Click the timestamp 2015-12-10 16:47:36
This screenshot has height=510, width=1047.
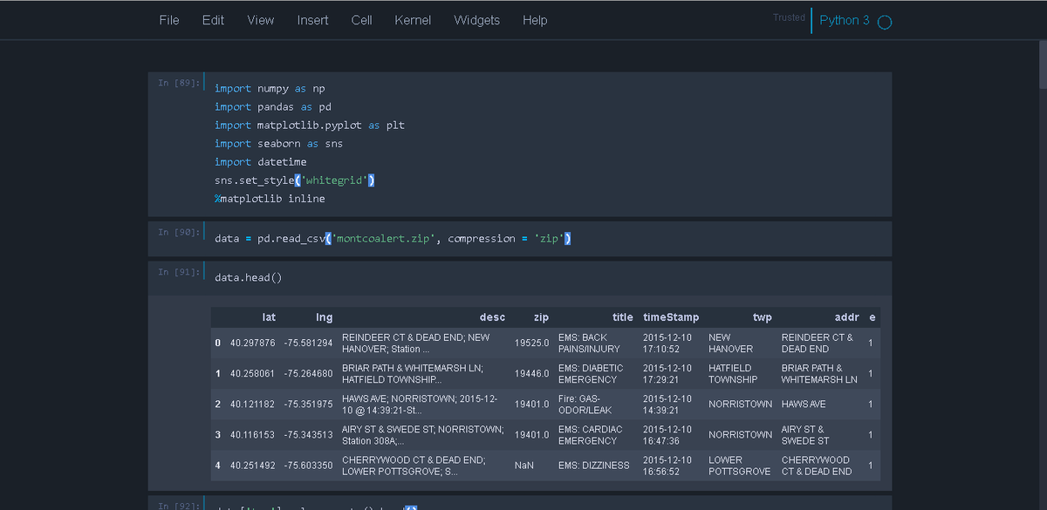coord(667,435)
